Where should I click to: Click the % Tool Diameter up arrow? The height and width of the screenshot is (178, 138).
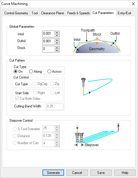pyautogui.click(x=57, y=127)
